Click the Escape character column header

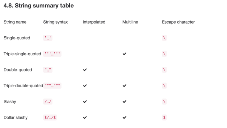pyautogui.click(x=178, y=22)
